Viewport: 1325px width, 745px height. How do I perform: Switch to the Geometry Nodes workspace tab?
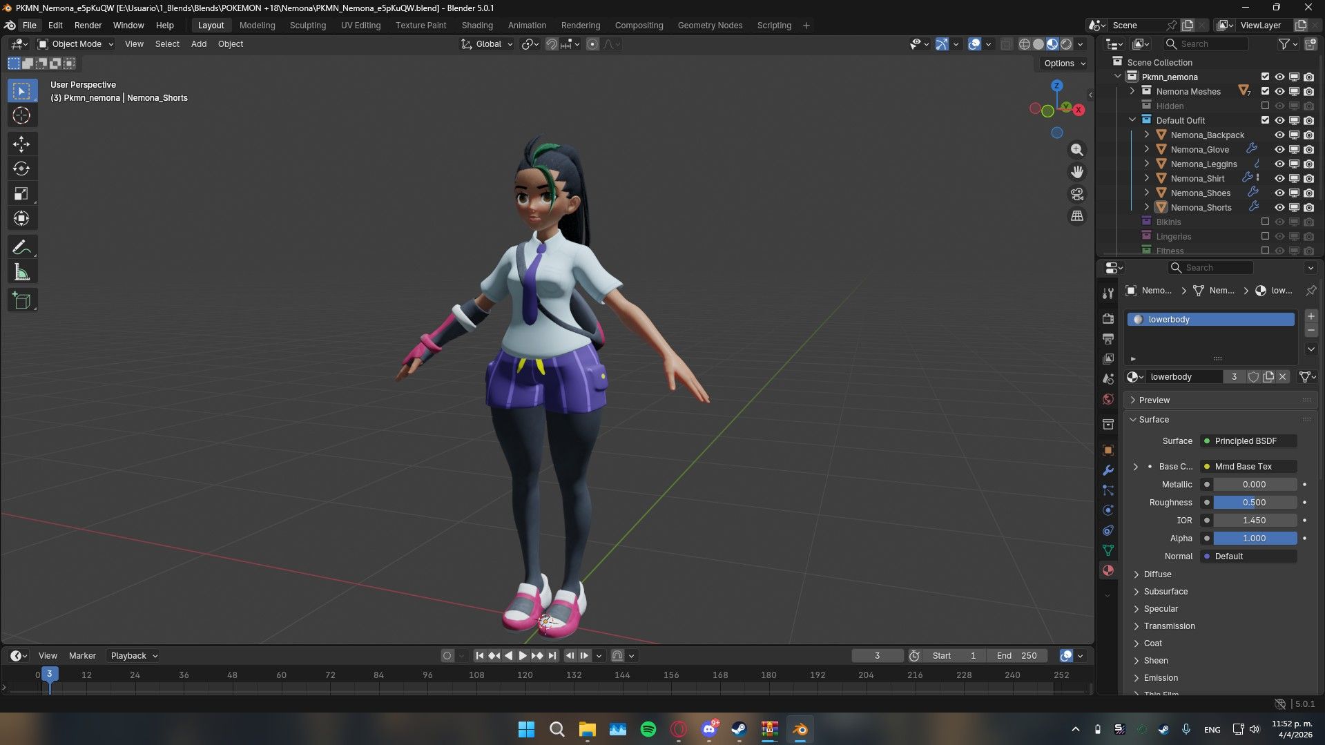click(x=710, y=26)
